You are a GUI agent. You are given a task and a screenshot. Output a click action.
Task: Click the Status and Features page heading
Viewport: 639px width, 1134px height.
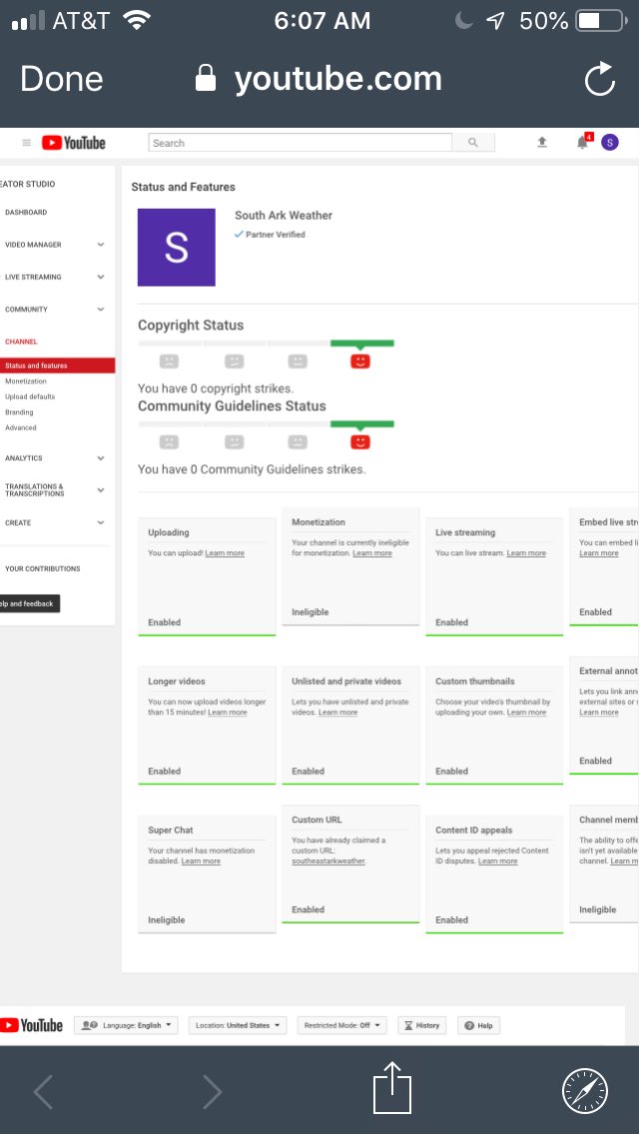[x=183, y=187]
